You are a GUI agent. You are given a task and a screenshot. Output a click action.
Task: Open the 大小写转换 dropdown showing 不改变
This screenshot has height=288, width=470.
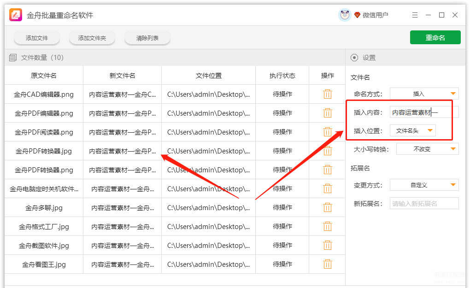pyautogui.click(x=427, y=149)
